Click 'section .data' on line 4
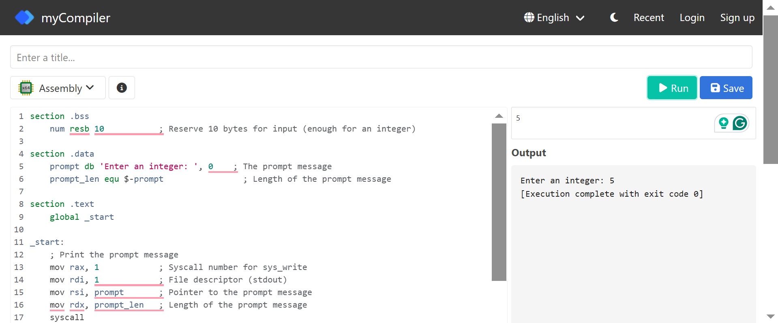This screenshot has width=778, height=323. coord(62,154)
